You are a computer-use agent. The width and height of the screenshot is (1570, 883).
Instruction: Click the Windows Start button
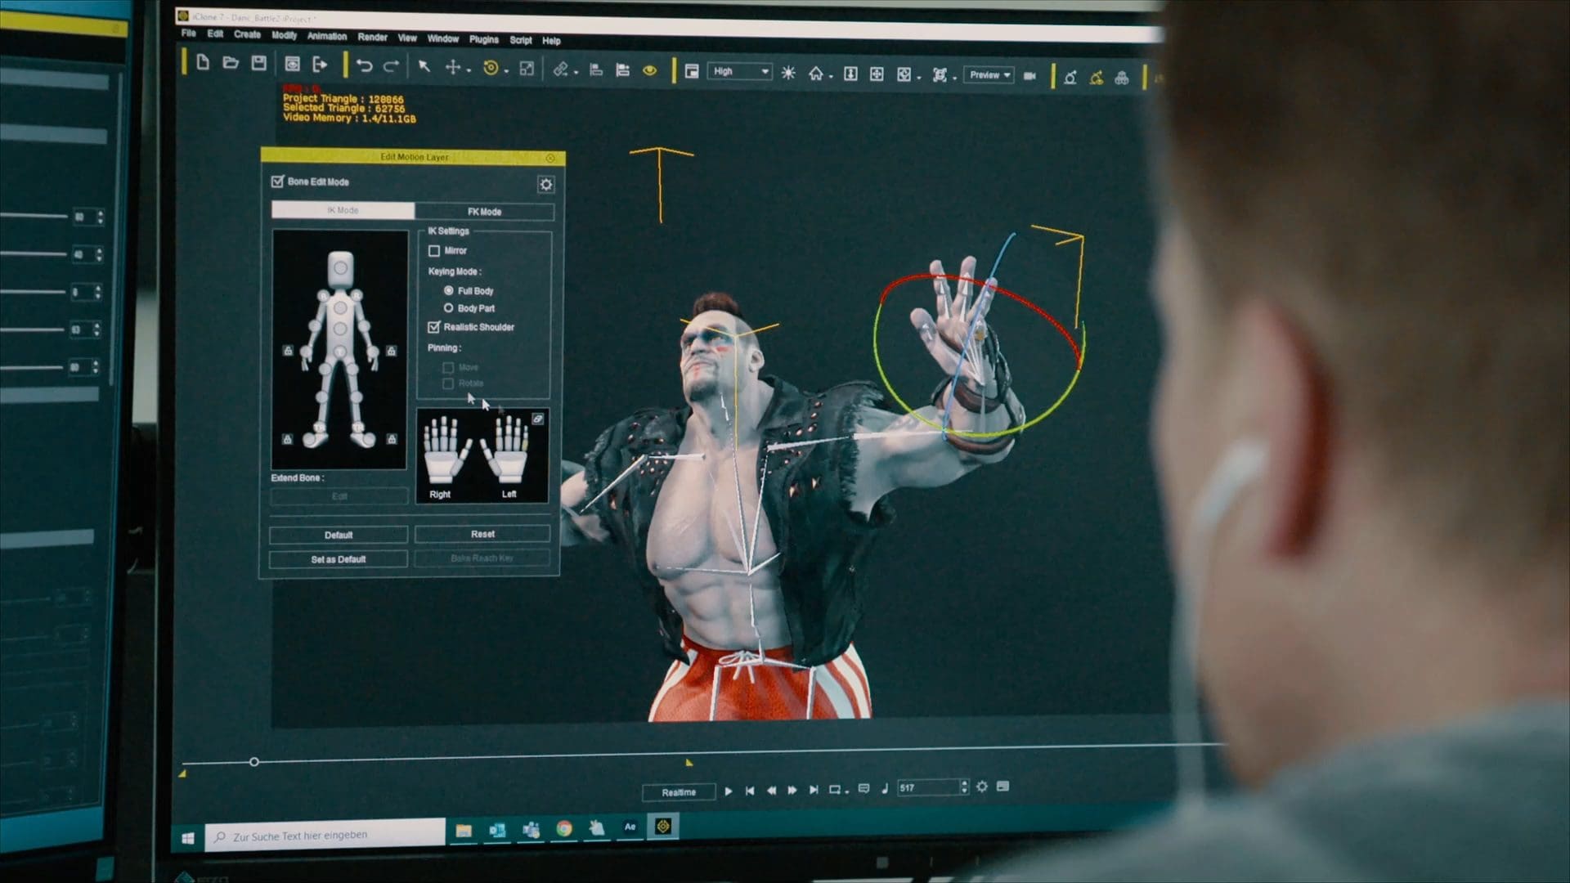tap(187, 838)
